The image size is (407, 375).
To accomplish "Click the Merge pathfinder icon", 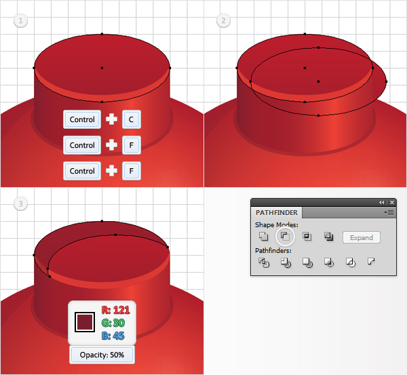I will [x=307, y=262].
